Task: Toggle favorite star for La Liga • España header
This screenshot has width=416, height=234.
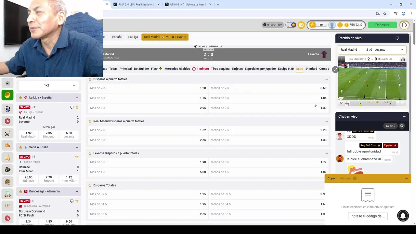Action: coord(20,97)
